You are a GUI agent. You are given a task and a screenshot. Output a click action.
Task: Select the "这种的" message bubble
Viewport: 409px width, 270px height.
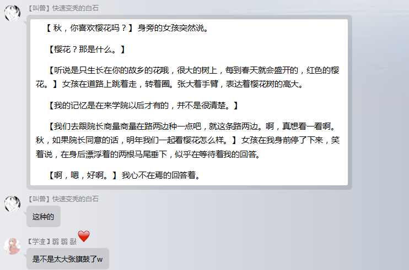[44, 217]
